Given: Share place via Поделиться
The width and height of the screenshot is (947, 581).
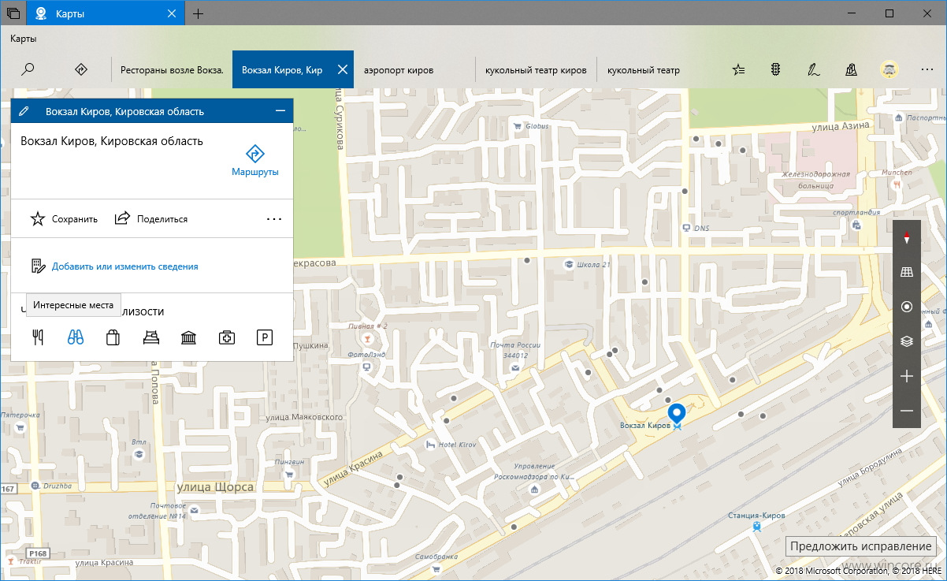Looking at the screenshot, I should point(151,219).
